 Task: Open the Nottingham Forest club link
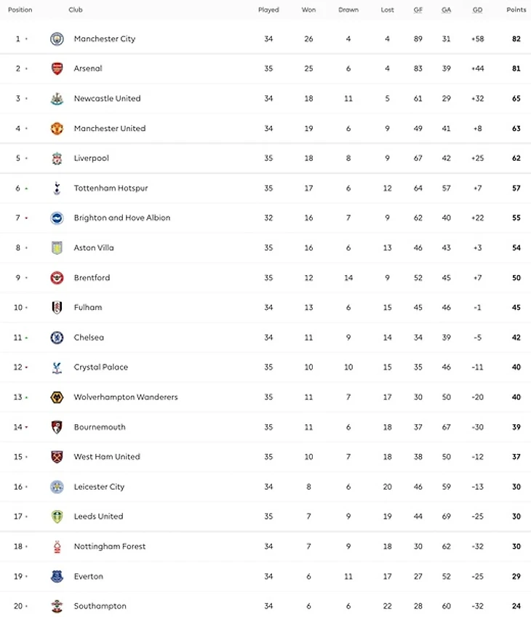coord(109,546)
